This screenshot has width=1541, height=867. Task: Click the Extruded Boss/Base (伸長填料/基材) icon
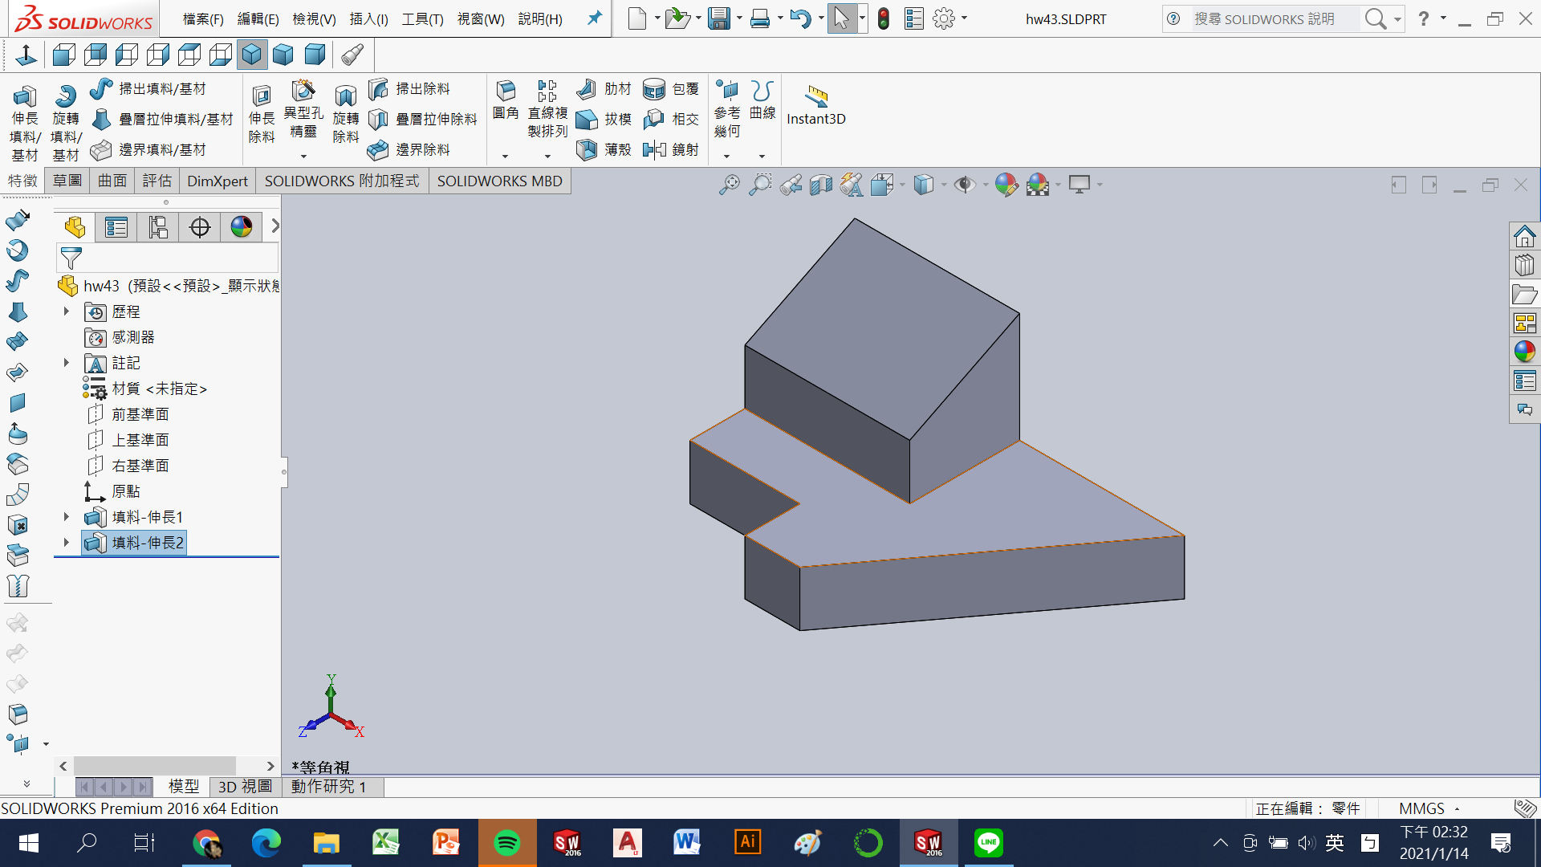click(24, 98)
